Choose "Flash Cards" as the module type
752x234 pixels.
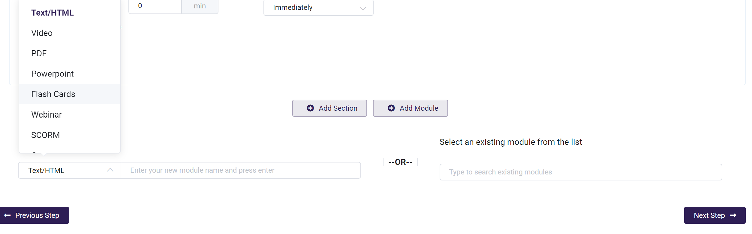click(x=53, y=94)
